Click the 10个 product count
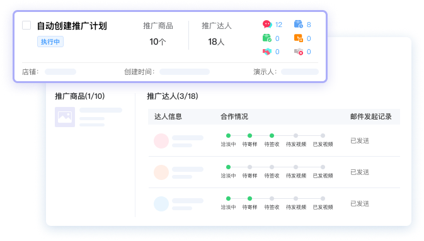 click(158, 42)
